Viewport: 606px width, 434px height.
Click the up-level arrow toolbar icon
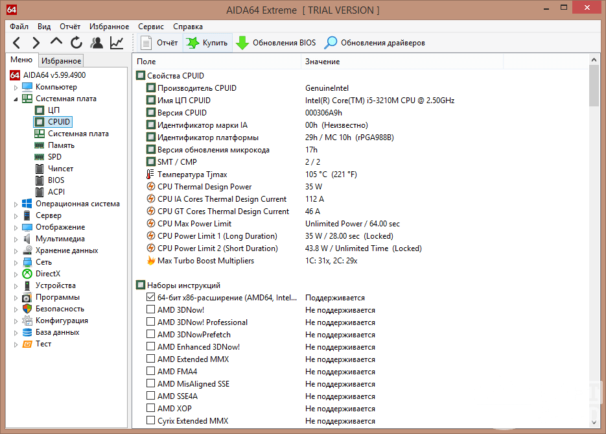[56, 42]
